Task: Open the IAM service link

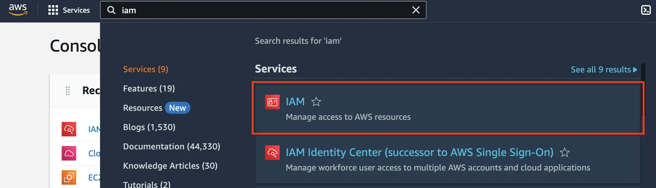Action: pyautogui.click(x=295, y=102)
